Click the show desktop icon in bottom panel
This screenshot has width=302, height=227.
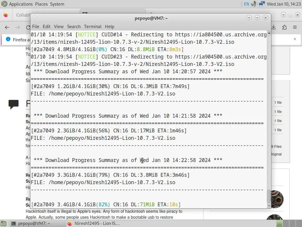pos(3,223)
